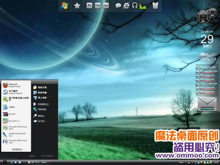Screen dimensions: 220x165
Task: Launch Mozilla Firefox from Start menu
Action: [x=16, y=85]
